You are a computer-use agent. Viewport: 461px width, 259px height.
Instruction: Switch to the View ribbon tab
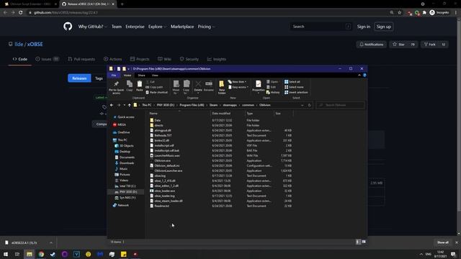(155, 76)
